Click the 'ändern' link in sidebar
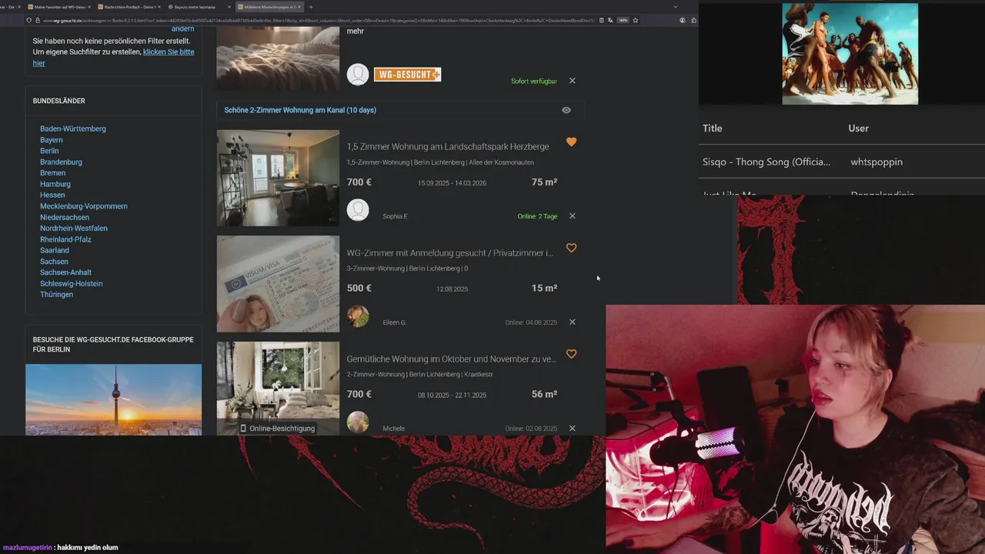This screenshot has height=554, width=985. (182, 29)
